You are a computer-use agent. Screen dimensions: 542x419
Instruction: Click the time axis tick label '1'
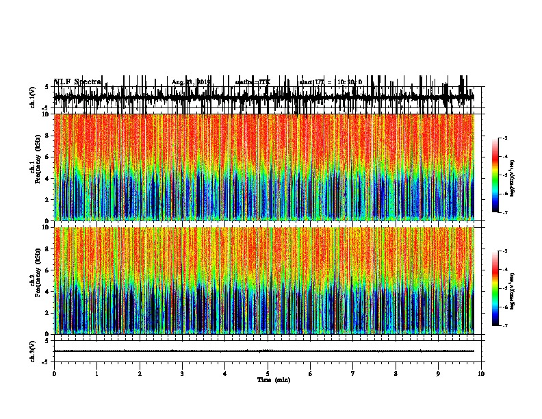coord(96,374)
